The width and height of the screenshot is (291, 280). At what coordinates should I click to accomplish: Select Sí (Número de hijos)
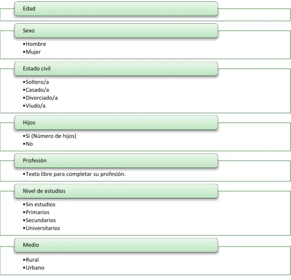(50, 136)
